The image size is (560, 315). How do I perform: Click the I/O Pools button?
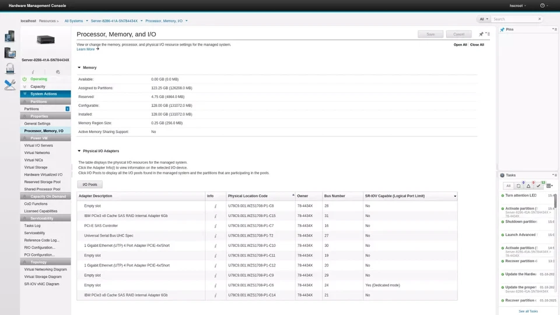coord(90,184)
